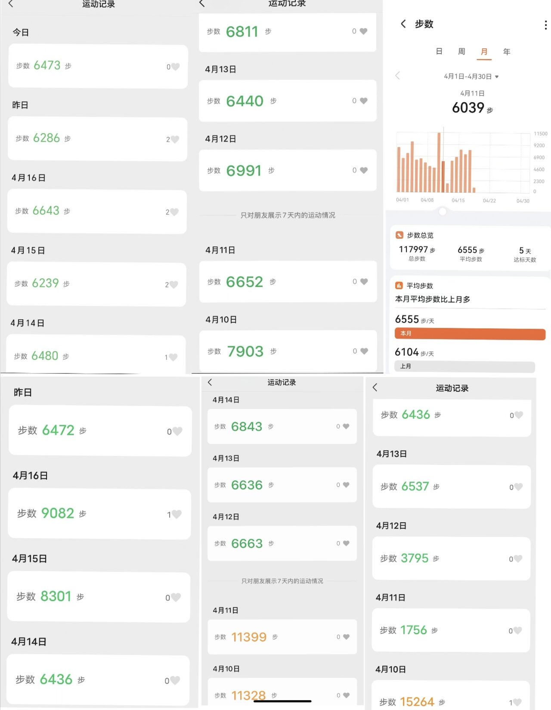Tap the heart on the 11399 steps card
Viewport: 551px width, 710px height.
(x=346, y=637)
